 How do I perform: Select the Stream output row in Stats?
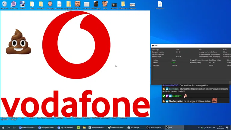[156, 63]
